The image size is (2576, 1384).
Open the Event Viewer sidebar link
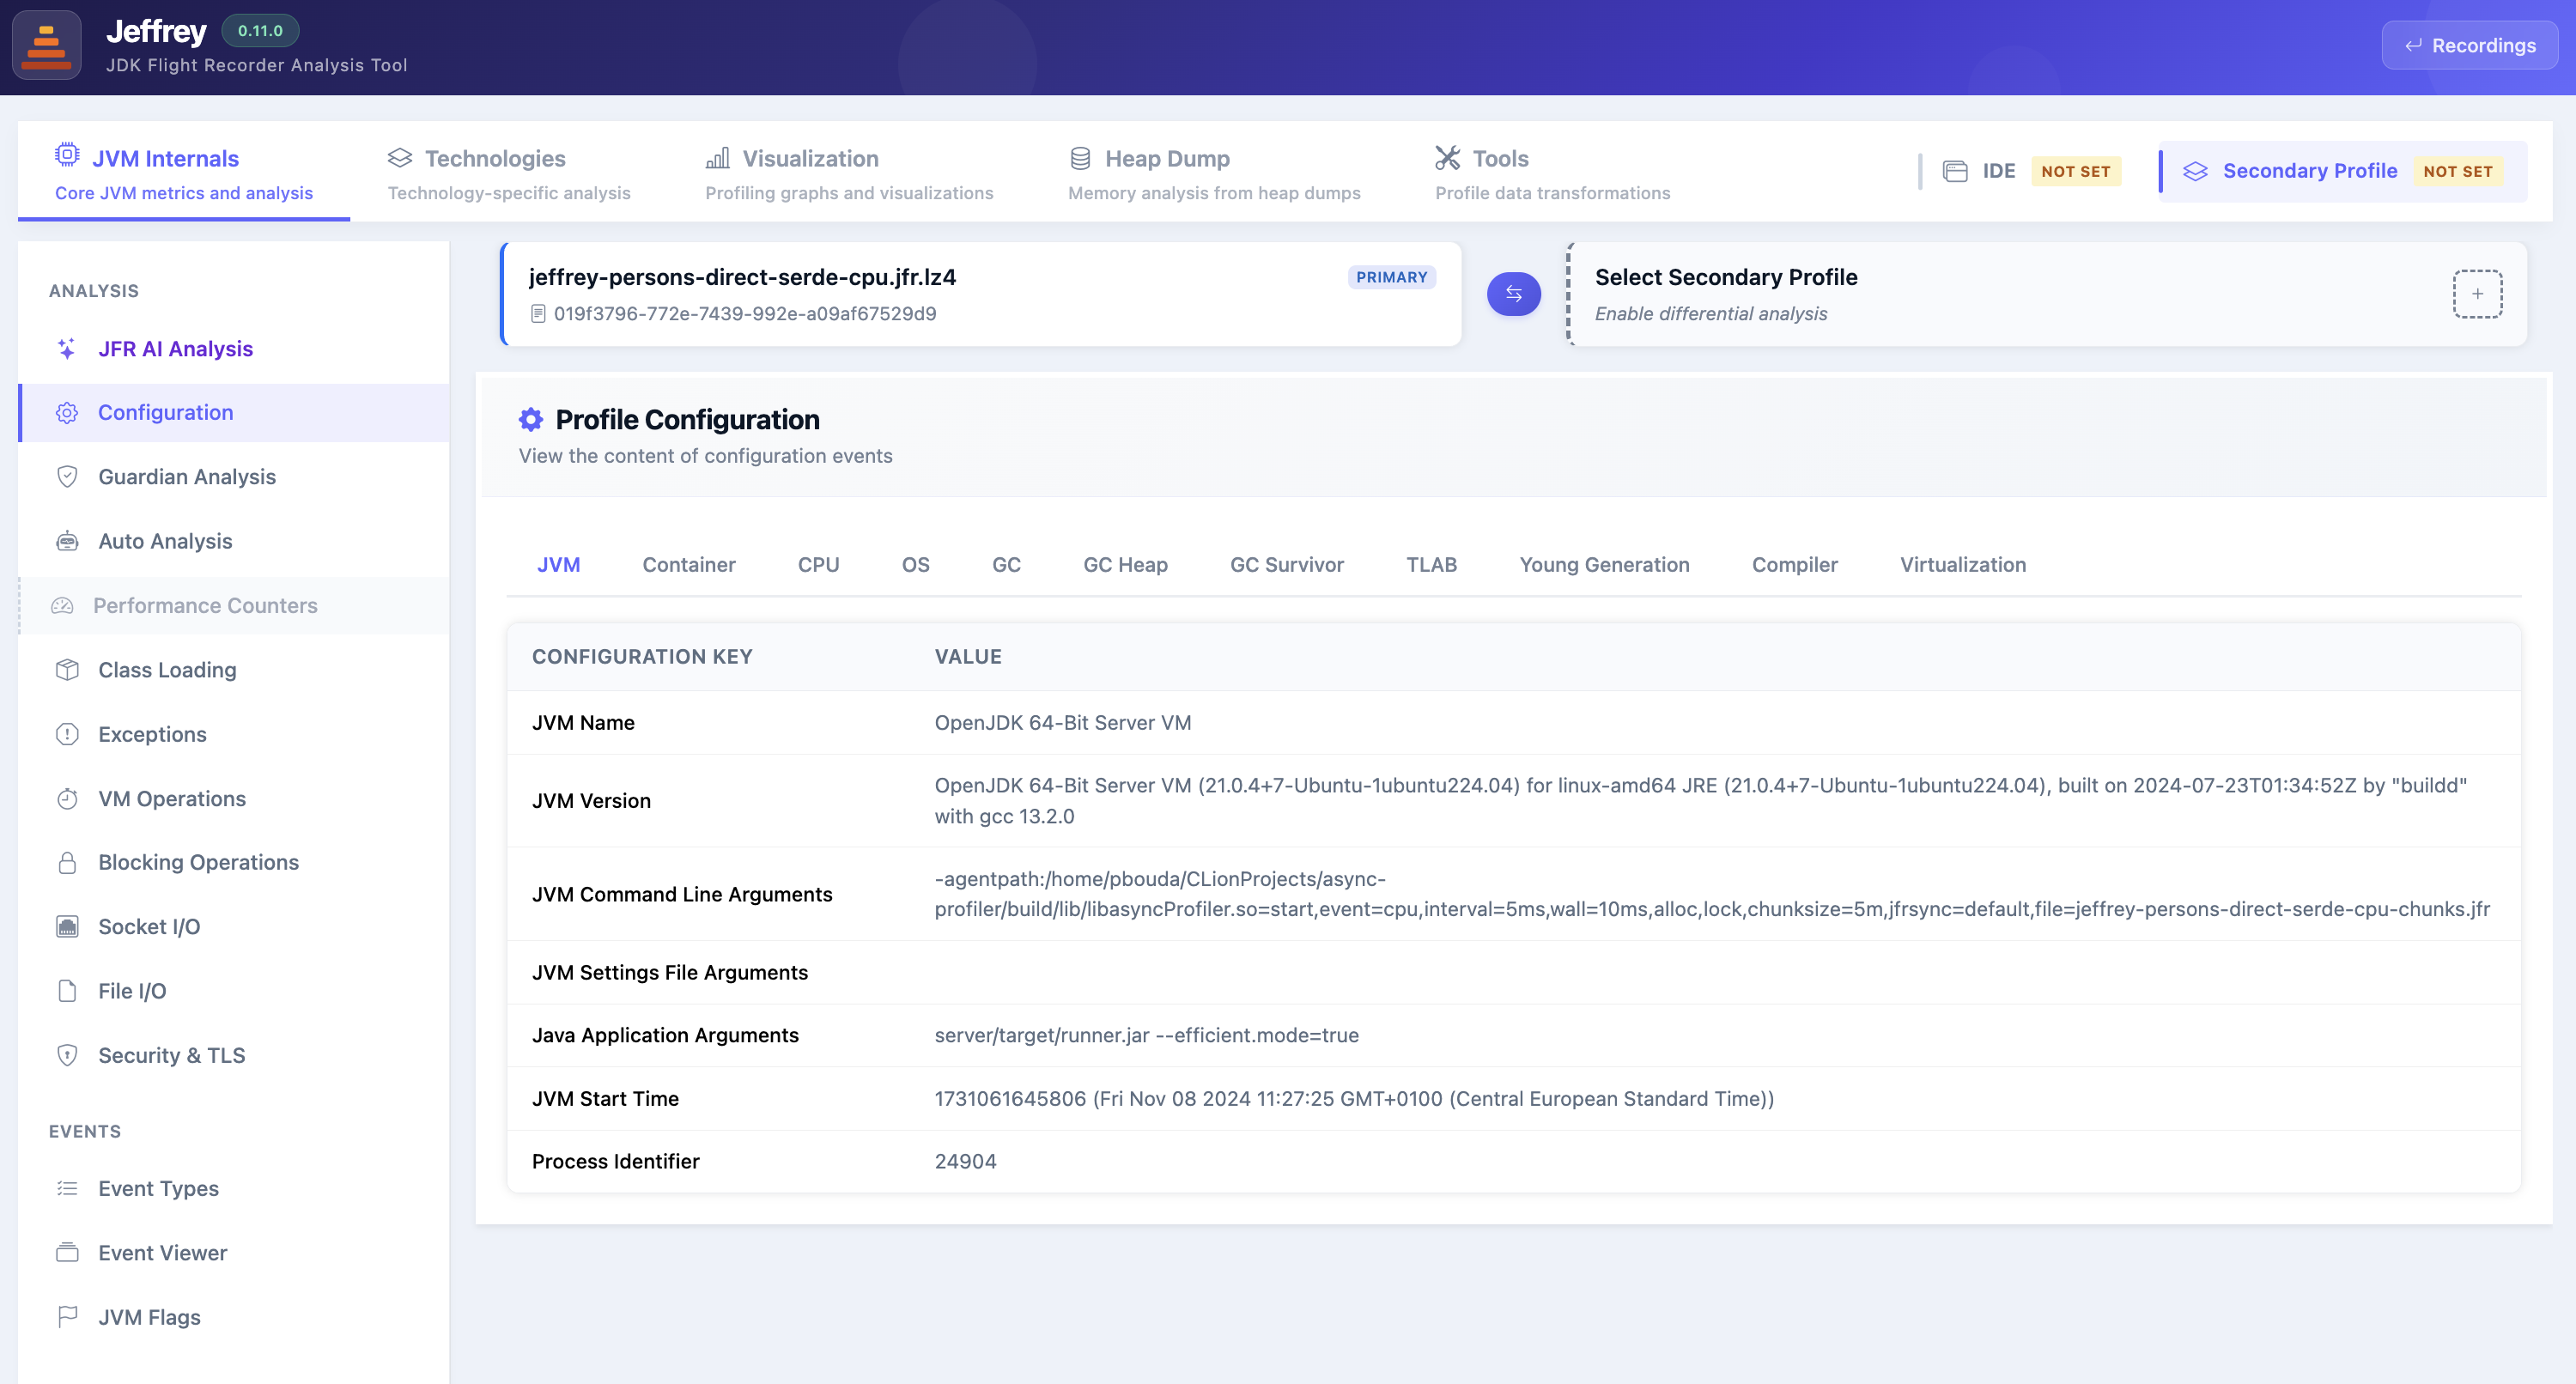(x=233, y=1252)
